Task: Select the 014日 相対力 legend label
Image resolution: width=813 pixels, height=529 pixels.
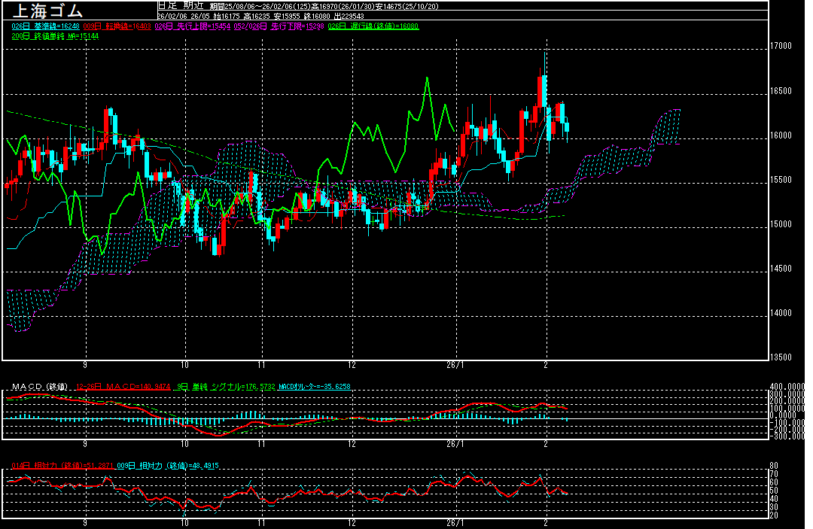Action: tap(59, 466)
